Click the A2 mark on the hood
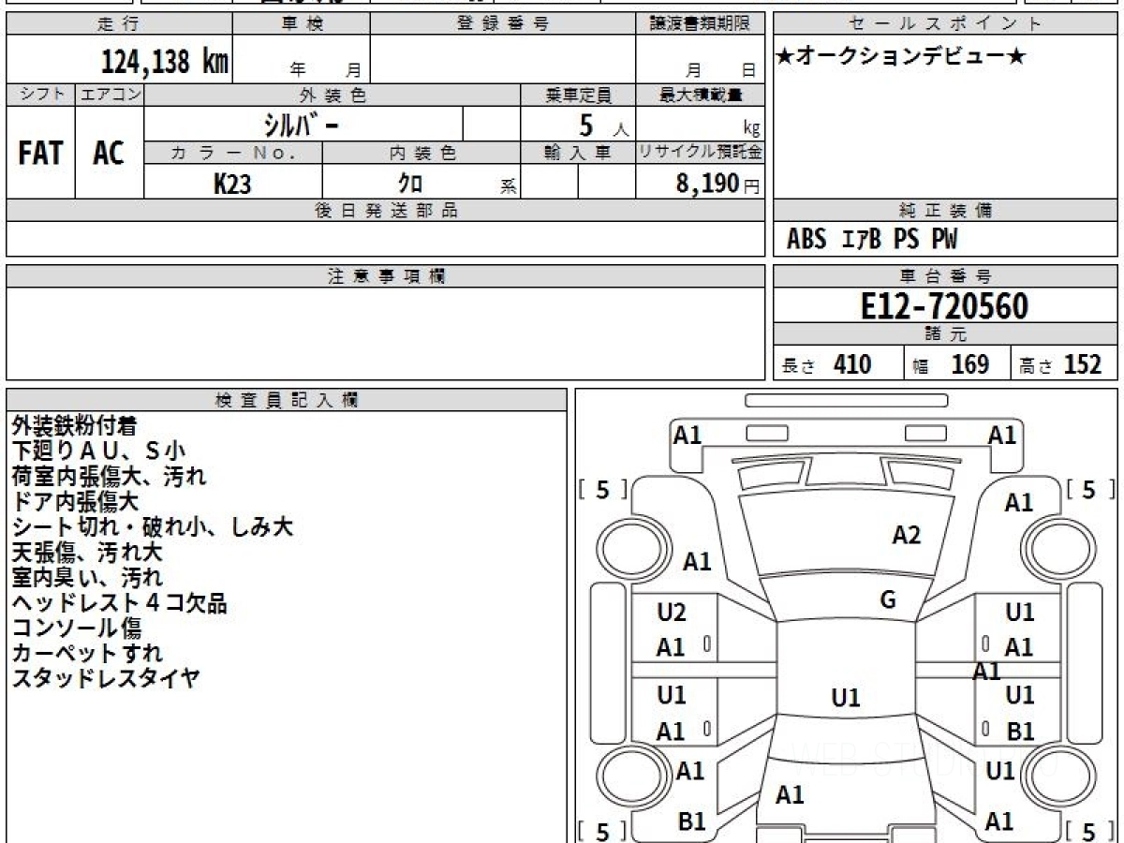Screen dimensions: 1124x843 click(906, 535)
